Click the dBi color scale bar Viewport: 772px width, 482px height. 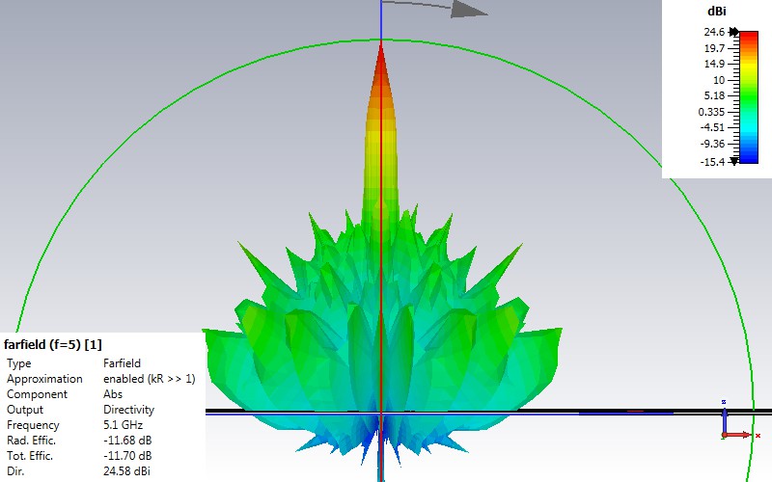(x=749, y=97)
